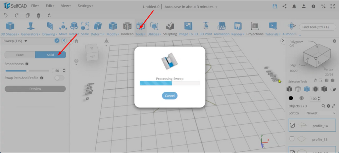The width and height of the screenshot is (339, 153).
Task: Search objects with magnifier icon
Action: 323,106
